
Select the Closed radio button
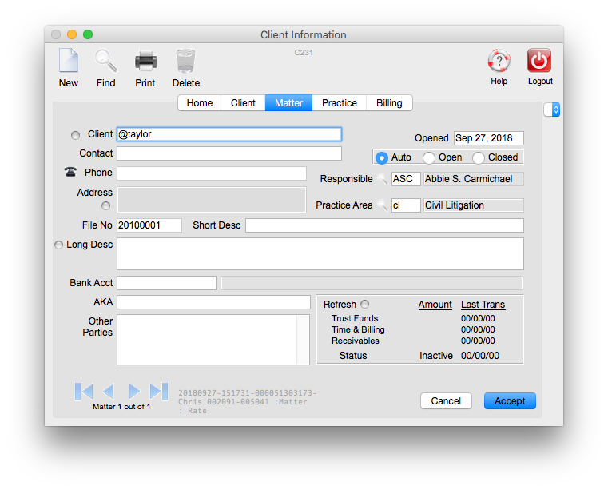(479, 158)
